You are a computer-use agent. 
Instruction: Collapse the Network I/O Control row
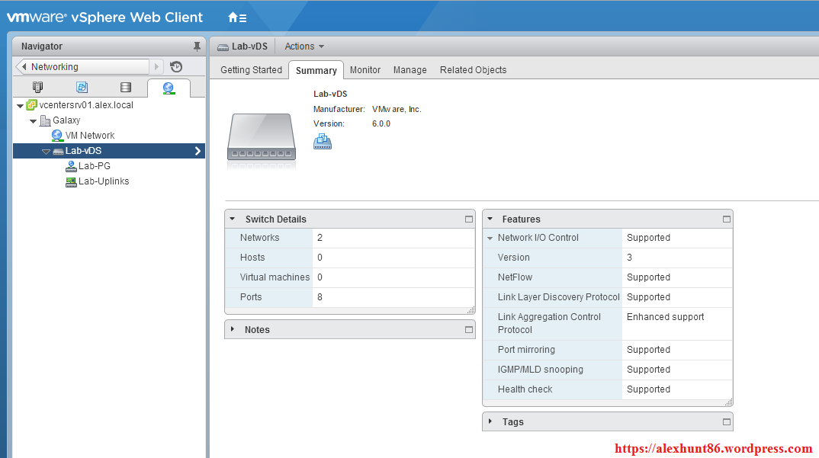coord(490,239)
